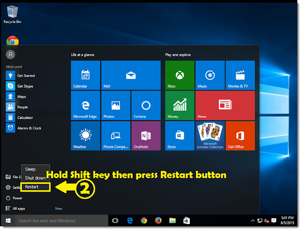Click the Search the web and Windows box
Image resolution: width=300 pixels, height=229 pixels.
61,221
